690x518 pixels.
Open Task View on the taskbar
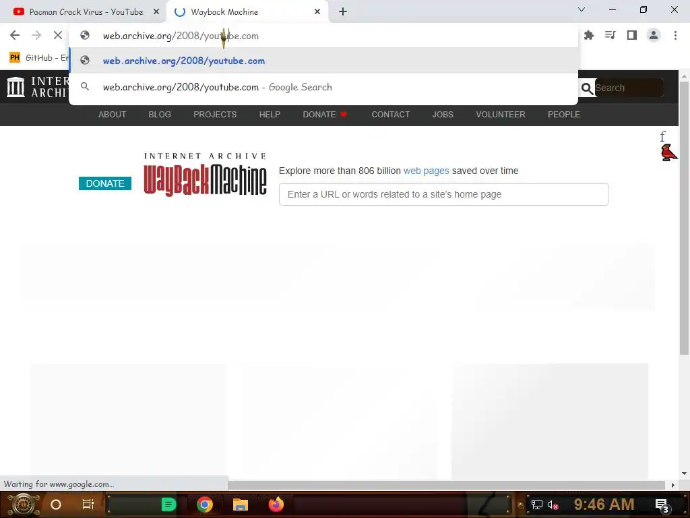click(88, 505)
